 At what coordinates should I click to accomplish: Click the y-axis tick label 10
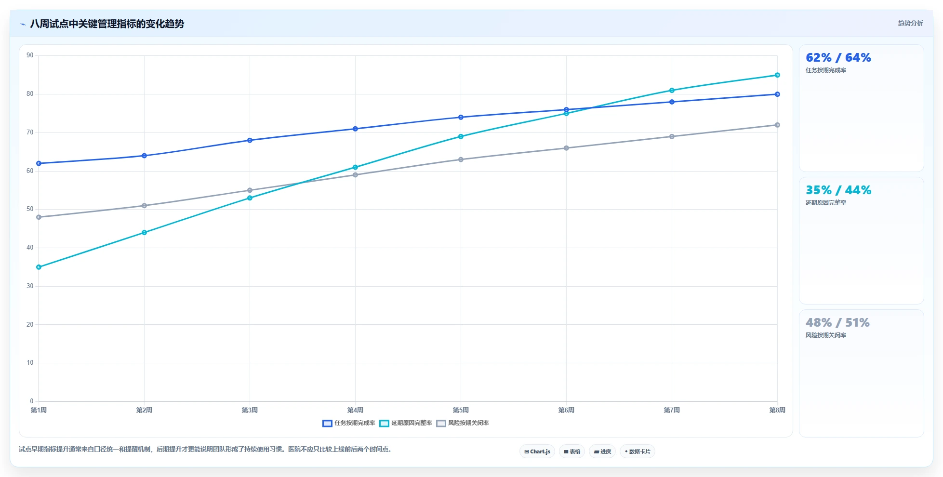click(x=30, y=363)
